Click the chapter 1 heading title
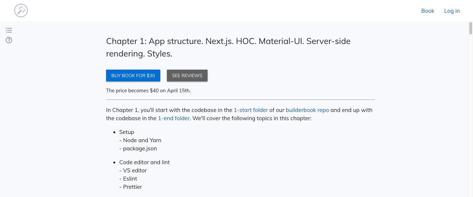The width and height of the screenshot is (473, 197). [x=228, y=47]
